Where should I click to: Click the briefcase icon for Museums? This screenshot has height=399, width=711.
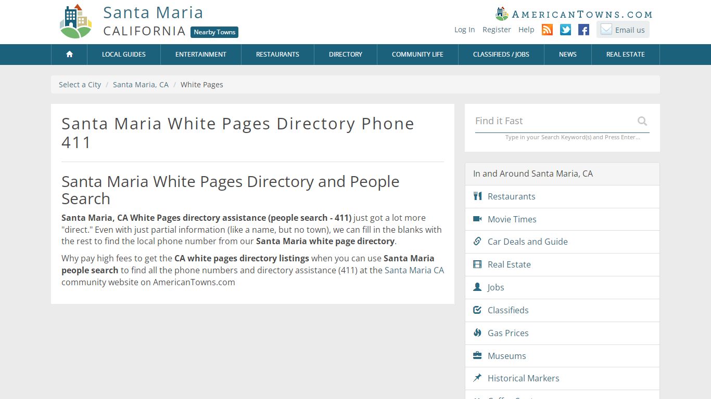pos(477,355)
